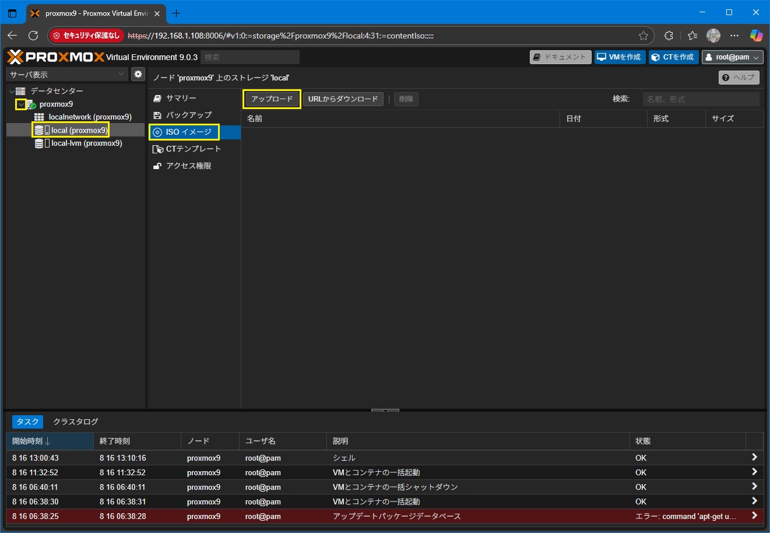Select the サマリー menu item
This screenshot has height=533, width=770.
point(194,99)
